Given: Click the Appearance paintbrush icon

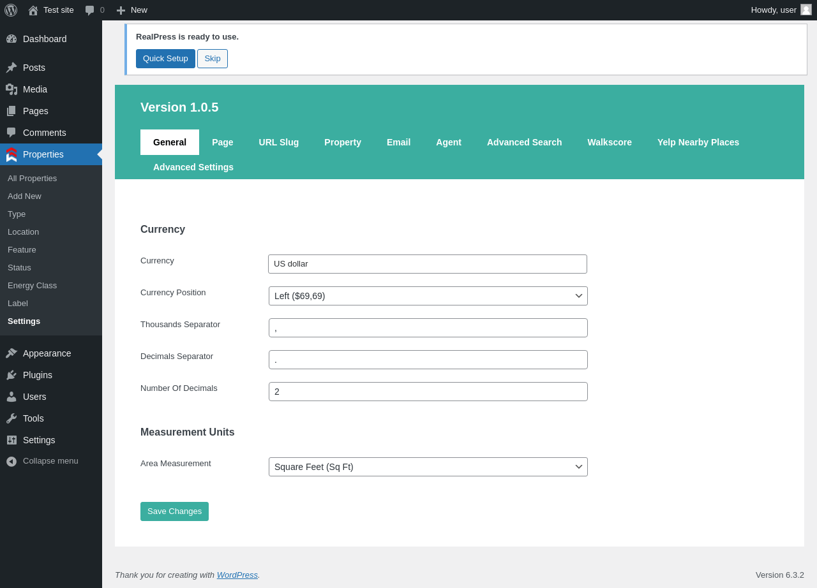Looking at the screenshot, I should tap(11, 353).
